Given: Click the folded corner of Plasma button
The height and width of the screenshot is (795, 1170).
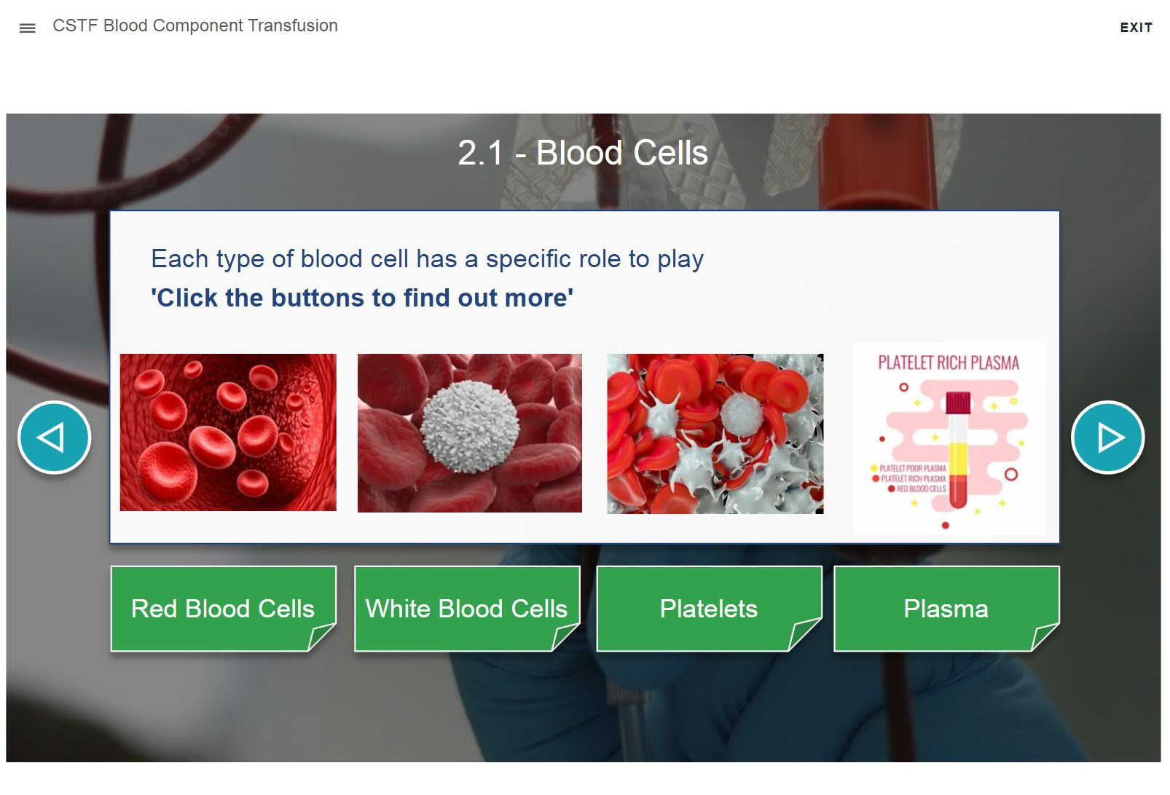Looking at the screenshot, I should point(1045,636).
